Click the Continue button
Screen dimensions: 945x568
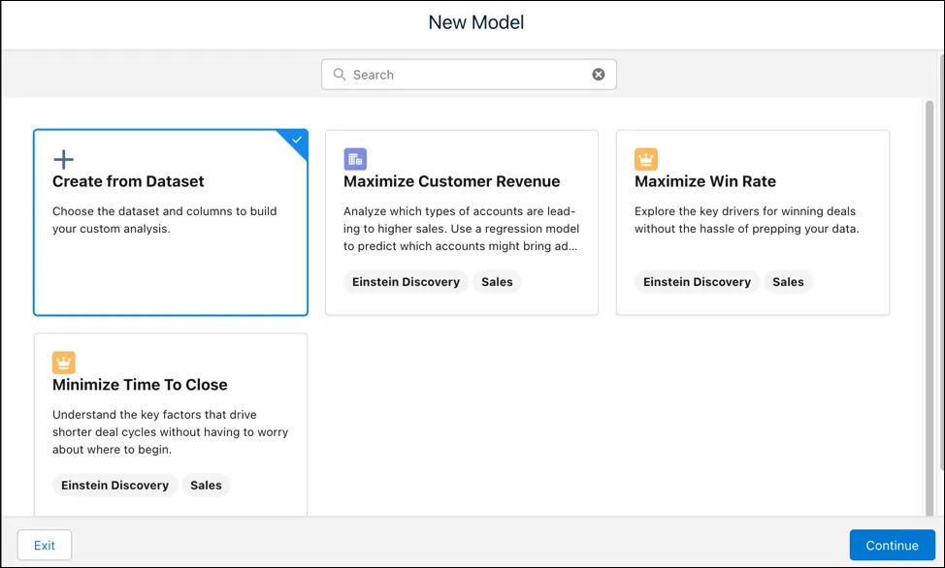coord(893,545)
